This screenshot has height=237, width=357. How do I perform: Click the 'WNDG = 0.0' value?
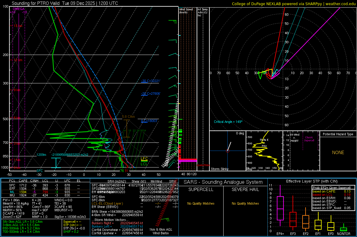(63, 200)
